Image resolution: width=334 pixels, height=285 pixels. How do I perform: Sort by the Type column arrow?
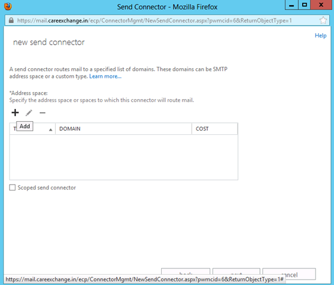click(50, 129)
